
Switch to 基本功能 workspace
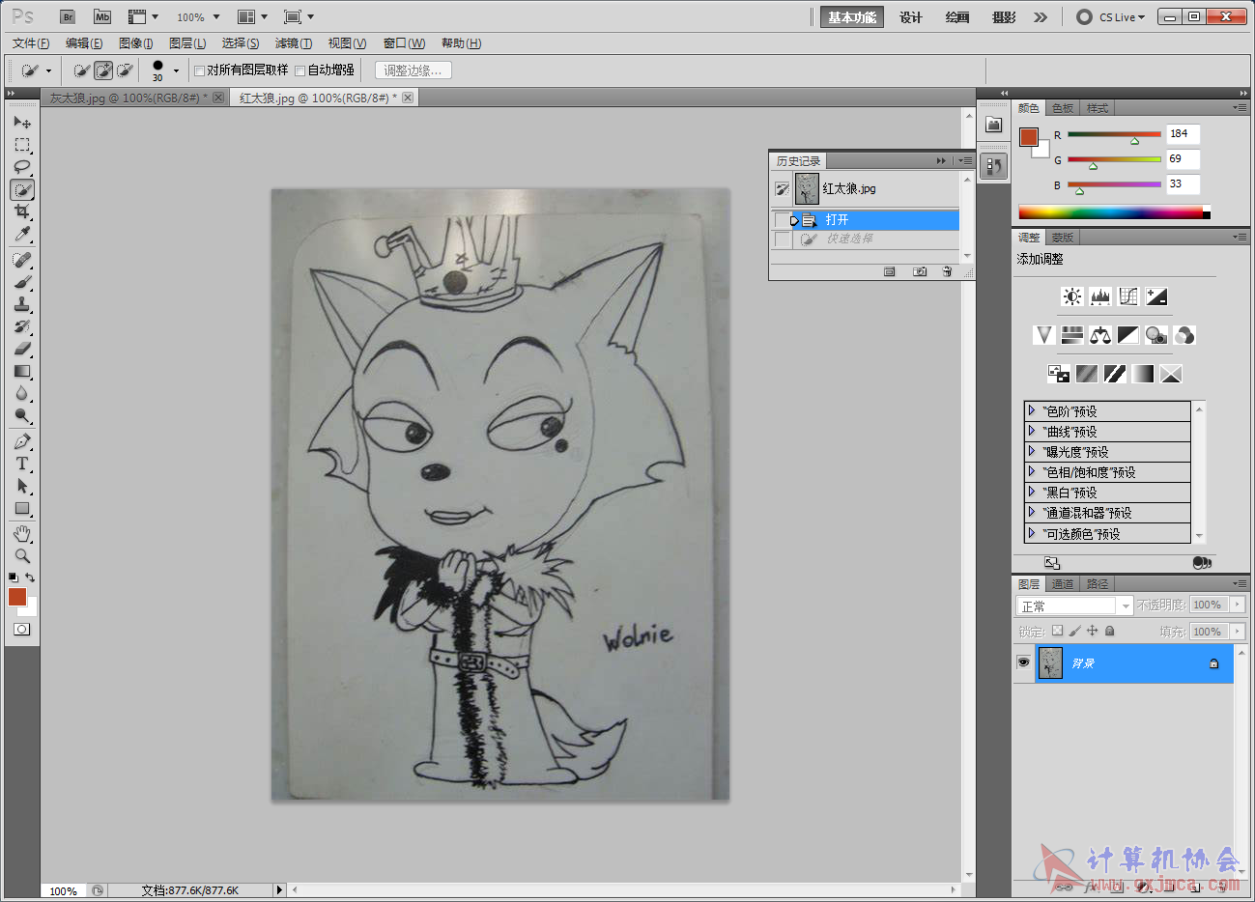coord(852,17)
